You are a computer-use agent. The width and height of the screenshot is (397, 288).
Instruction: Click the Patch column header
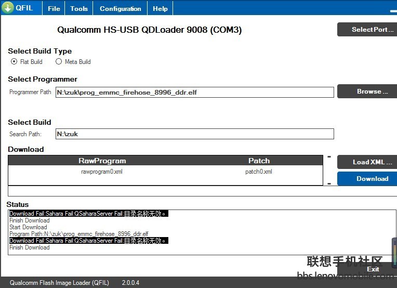(x=259, y=161)
